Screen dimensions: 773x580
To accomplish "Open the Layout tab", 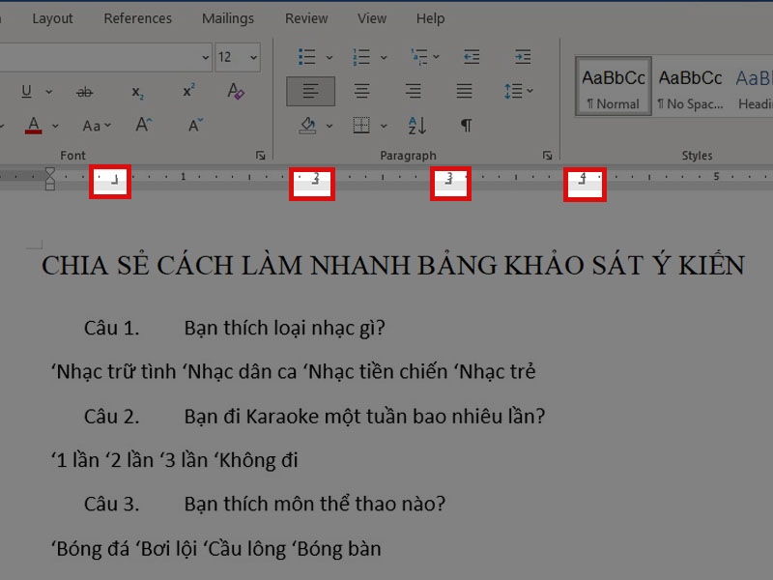I will [x=52, y=18].
